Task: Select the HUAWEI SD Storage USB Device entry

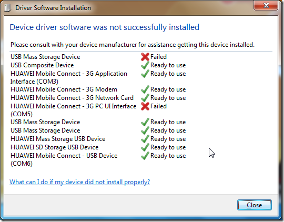Action: click(x=54, y=147)
